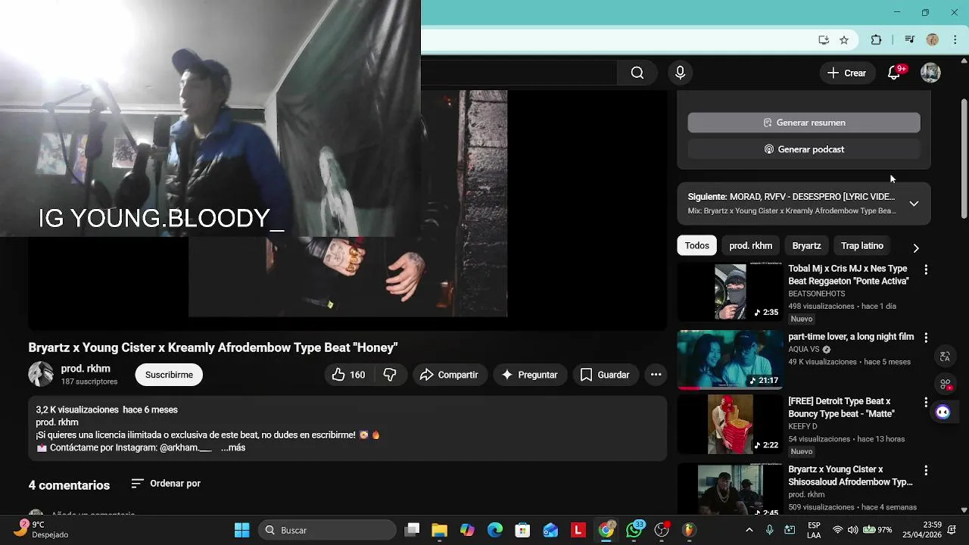Open Chrome three-dot menu

955,40
